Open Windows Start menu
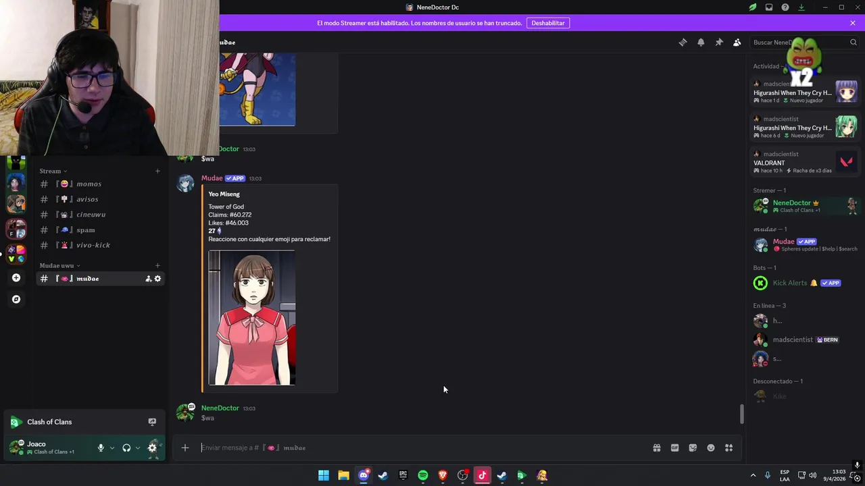 (324, 475)
